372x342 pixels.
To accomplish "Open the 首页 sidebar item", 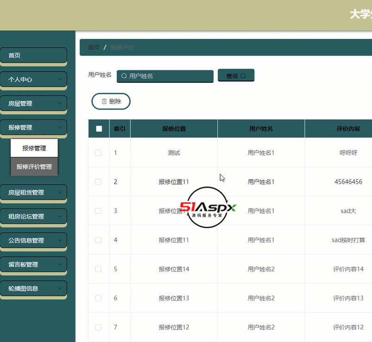I will pos(33,55).
